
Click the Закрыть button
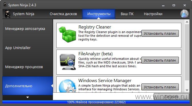click(x=171, y=97)
